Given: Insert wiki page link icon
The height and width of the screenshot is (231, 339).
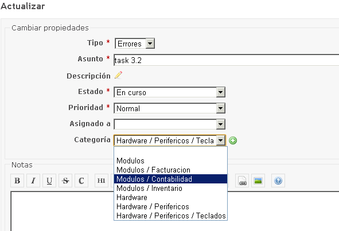Looking at the screenshot, I should click(242, 181).
